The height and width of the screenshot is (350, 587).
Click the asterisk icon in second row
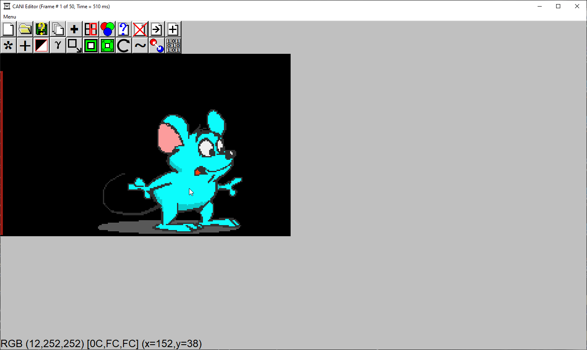8,46
